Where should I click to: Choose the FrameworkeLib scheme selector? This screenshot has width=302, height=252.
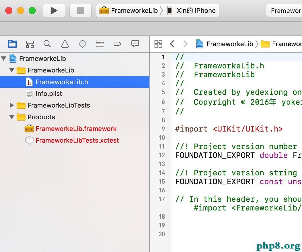pos(129,11)
